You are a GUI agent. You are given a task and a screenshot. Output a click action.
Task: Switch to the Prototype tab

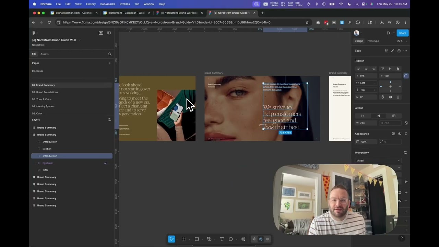click(373, 41)
